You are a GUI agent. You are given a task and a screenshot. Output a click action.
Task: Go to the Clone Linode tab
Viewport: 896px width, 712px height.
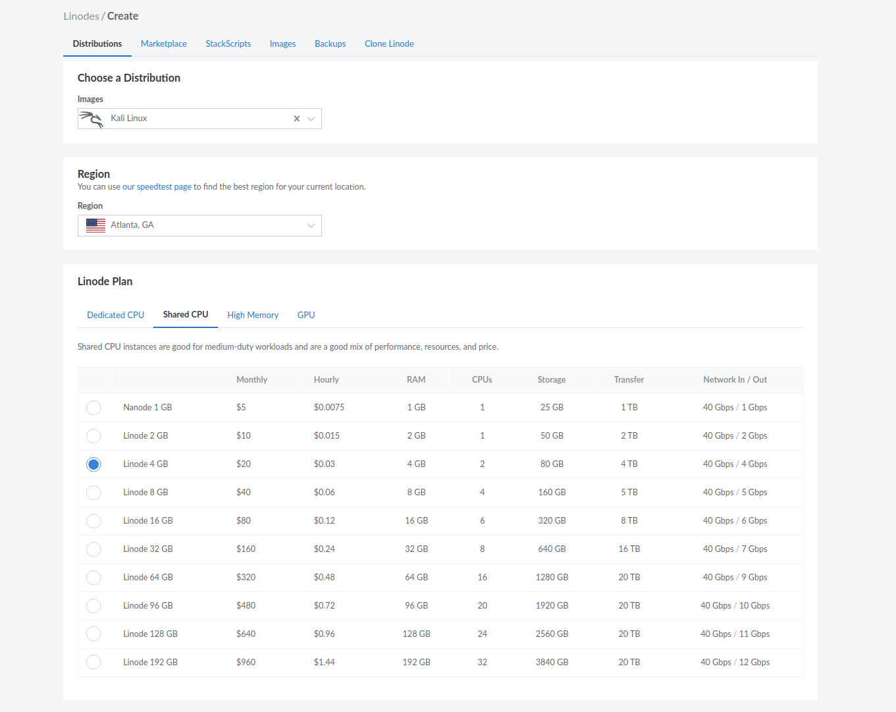pyautogui.click(x=389, y=44)
